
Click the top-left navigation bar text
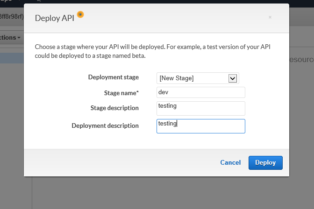9,1
